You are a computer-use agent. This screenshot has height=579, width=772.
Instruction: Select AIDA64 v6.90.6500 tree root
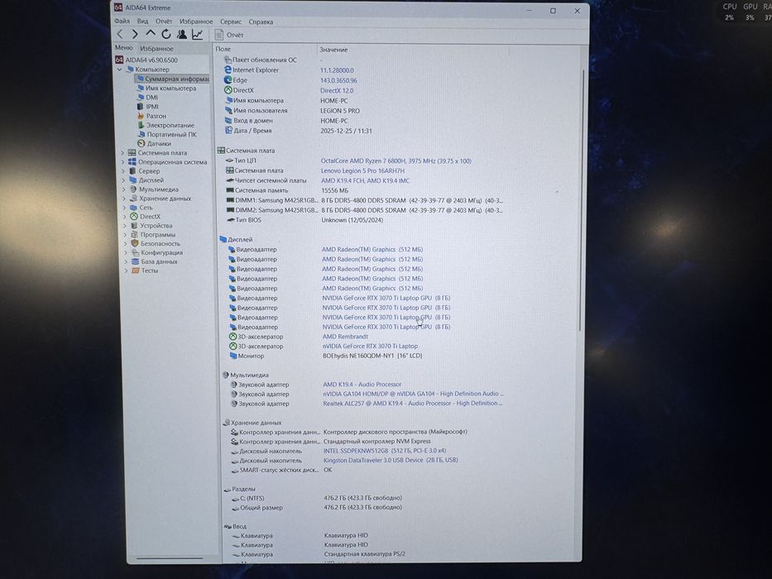(x=146, y=60)
